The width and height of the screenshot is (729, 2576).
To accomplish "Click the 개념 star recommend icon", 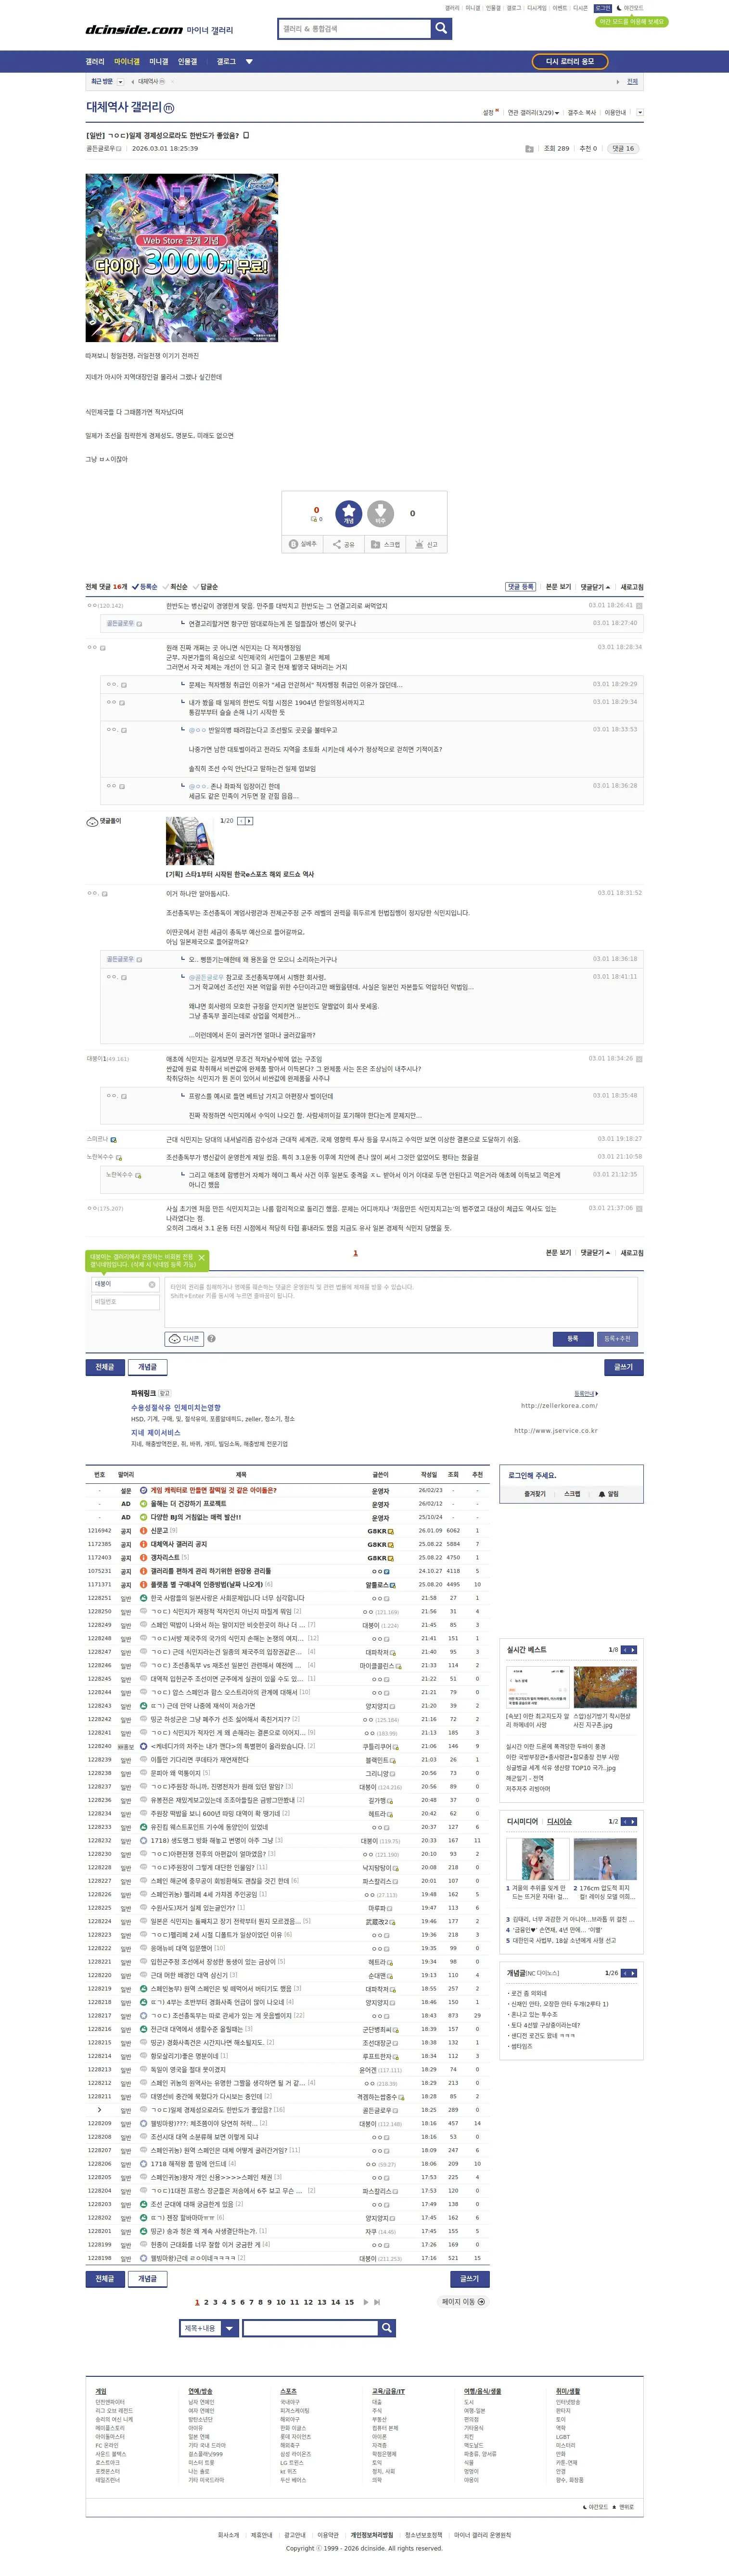I will pyautogui.click(x=348, y=513).
